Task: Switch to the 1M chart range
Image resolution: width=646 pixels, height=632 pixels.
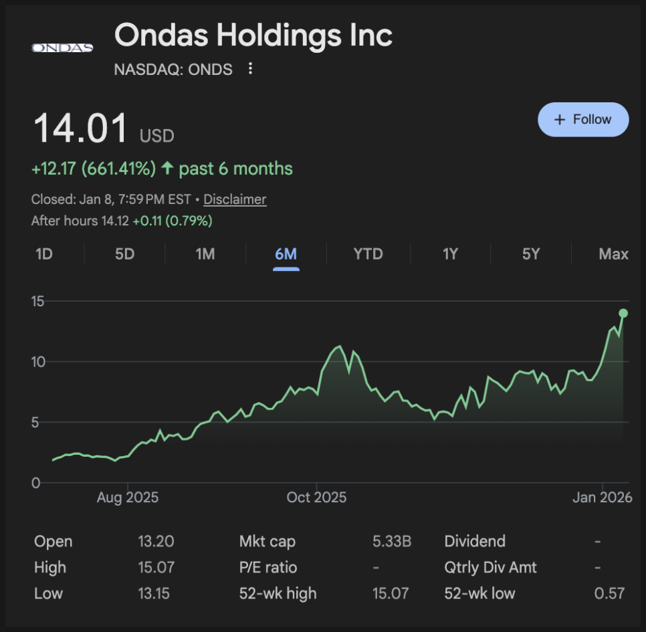Action: (x=205, y=254)
